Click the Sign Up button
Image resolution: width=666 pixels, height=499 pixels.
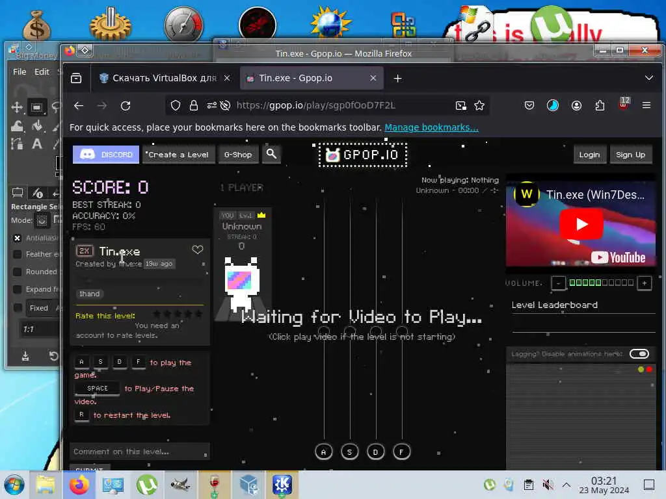pos(630,155)
